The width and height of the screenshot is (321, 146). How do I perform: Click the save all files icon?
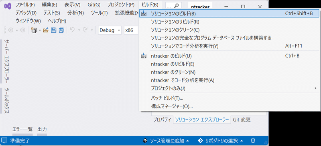(x=61, y=30)
